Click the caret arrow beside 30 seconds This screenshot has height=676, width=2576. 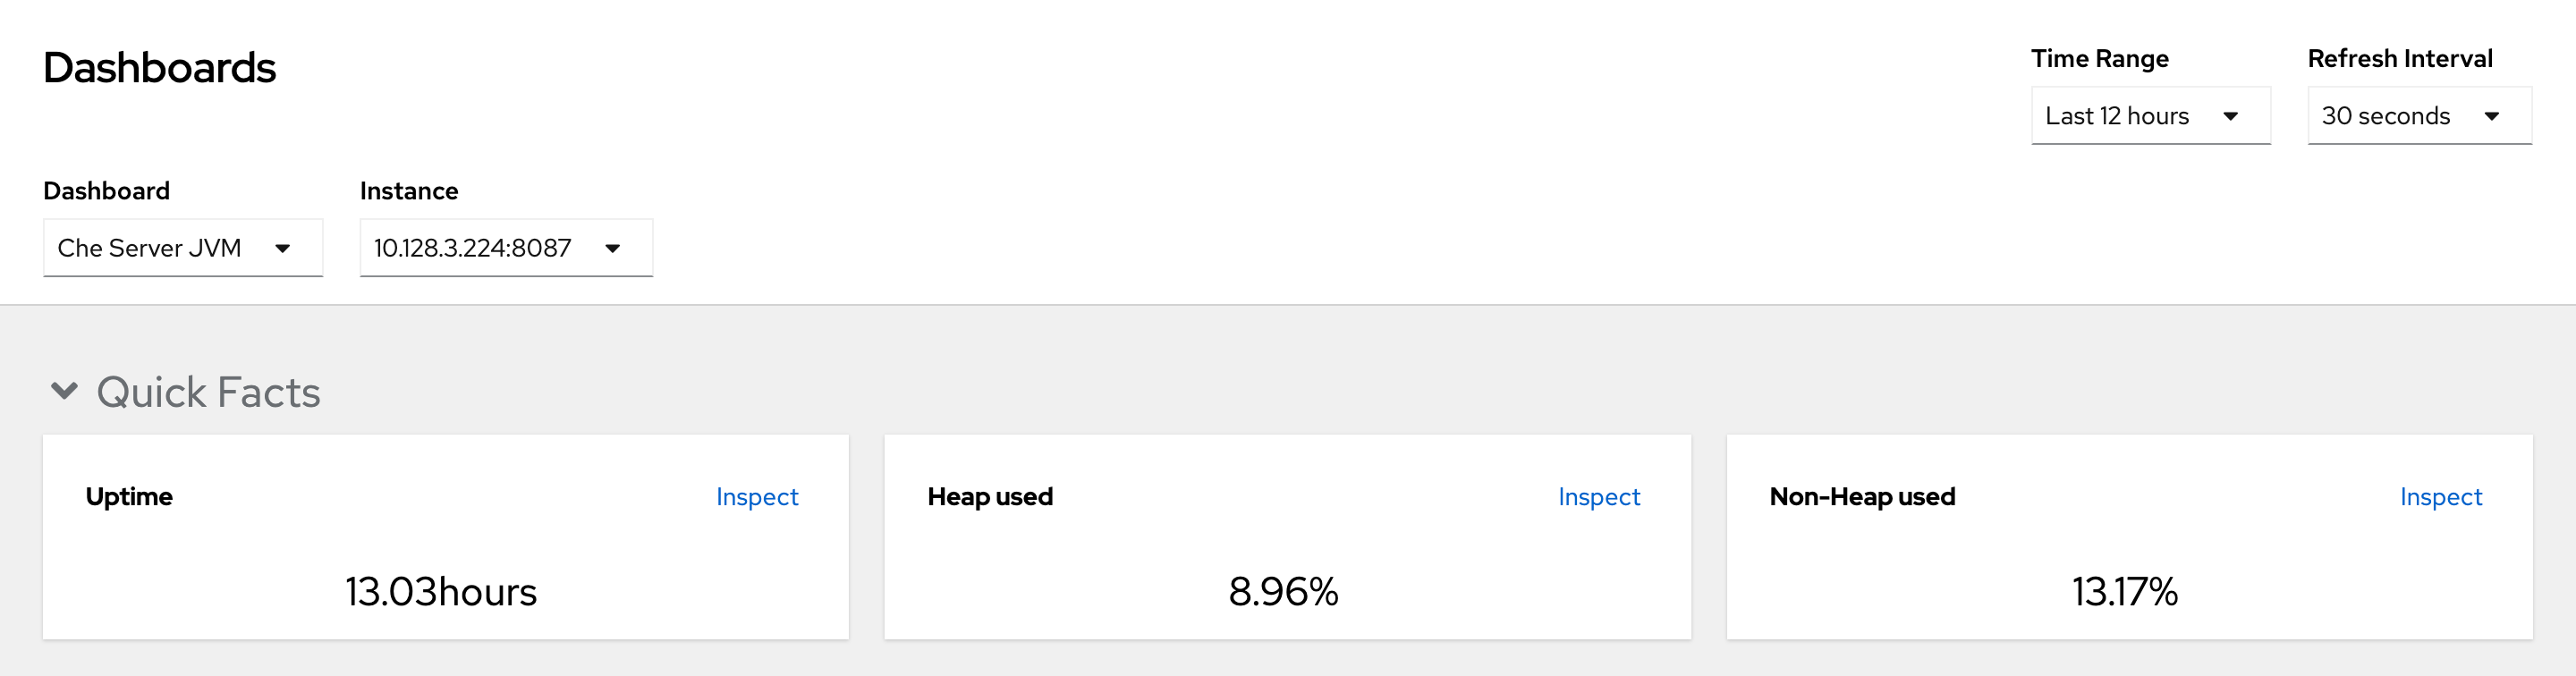click(2491, 117)
